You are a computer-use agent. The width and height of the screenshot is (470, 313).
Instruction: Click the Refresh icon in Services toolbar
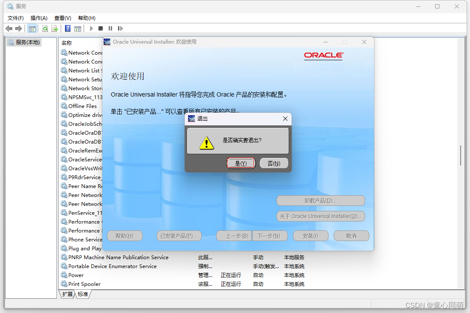pyautogui.click(x=45, y=28)
